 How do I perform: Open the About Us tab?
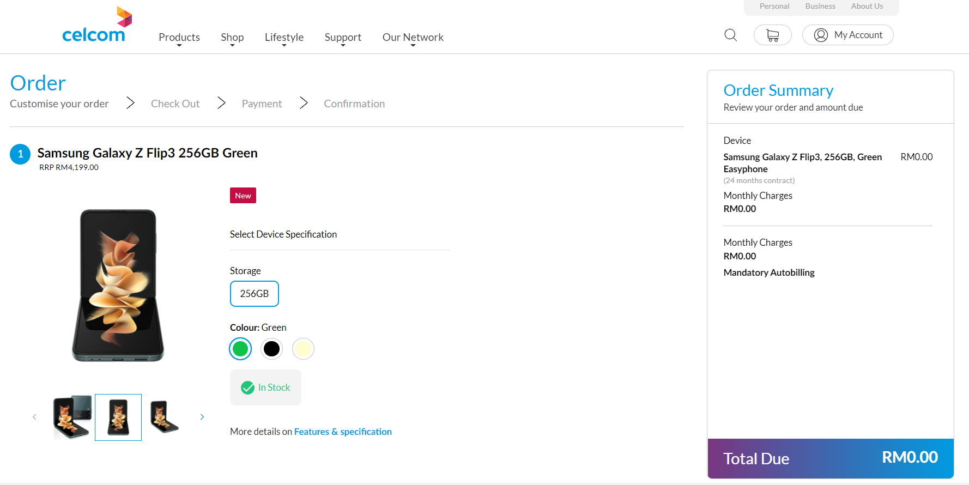click(867, 6)
